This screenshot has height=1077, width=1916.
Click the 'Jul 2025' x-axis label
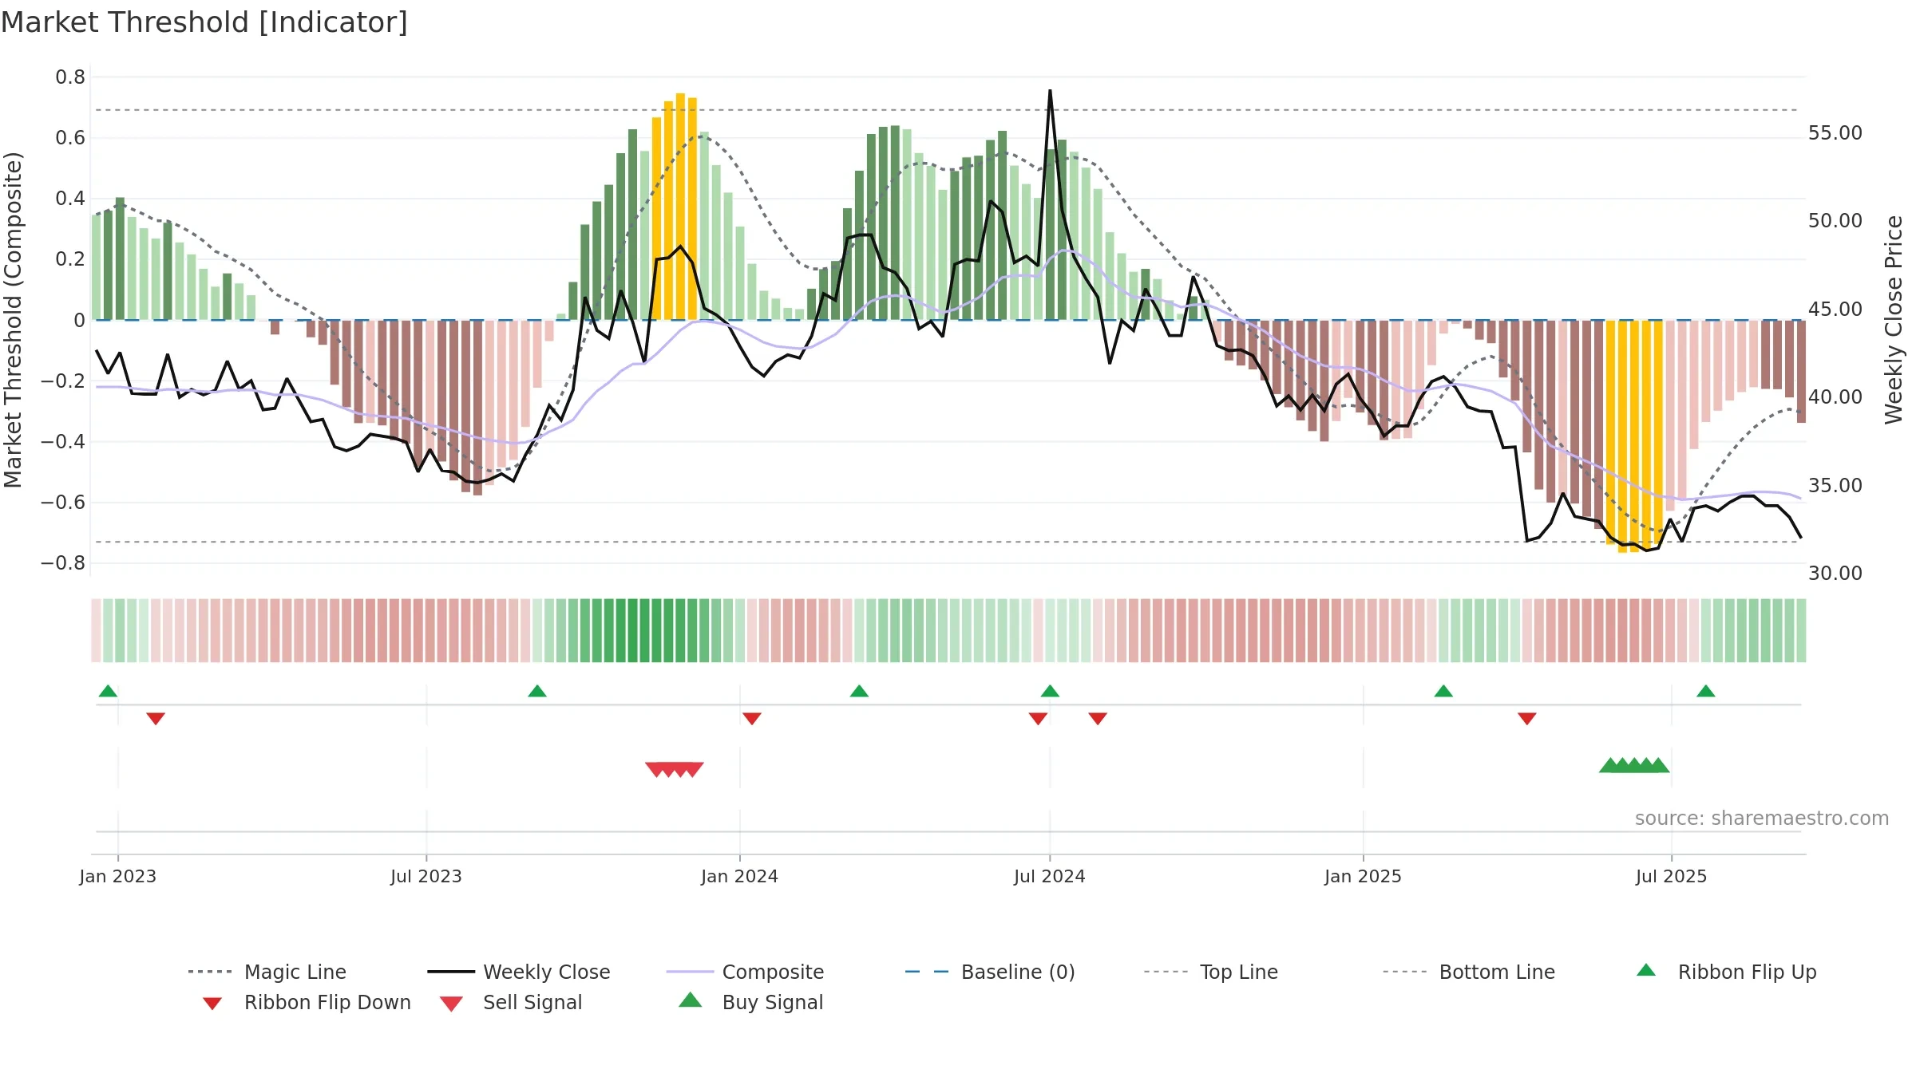[1672, 876]
